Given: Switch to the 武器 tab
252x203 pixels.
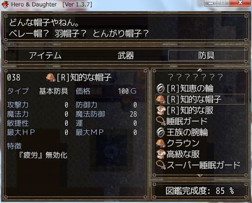Looking at the screenshot, I should point(126,56).
